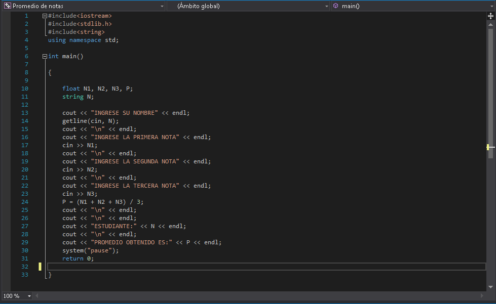496x304 pixels.
Task: Click the "INGRESE SU NOMBRE" string
Action: click(x=124, y=113)
